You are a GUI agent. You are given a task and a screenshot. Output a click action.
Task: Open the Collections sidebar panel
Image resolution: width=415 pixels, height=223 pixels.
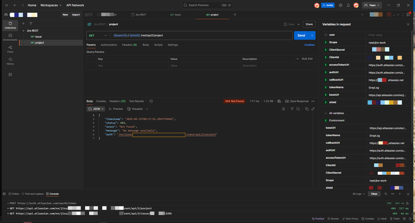(x=10, y=25)
